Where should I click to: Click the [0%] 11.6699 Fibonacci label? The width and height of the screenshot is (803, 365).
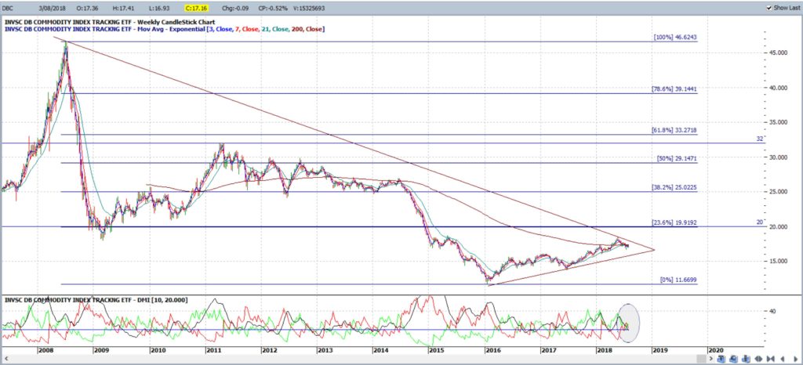(678, 280)
